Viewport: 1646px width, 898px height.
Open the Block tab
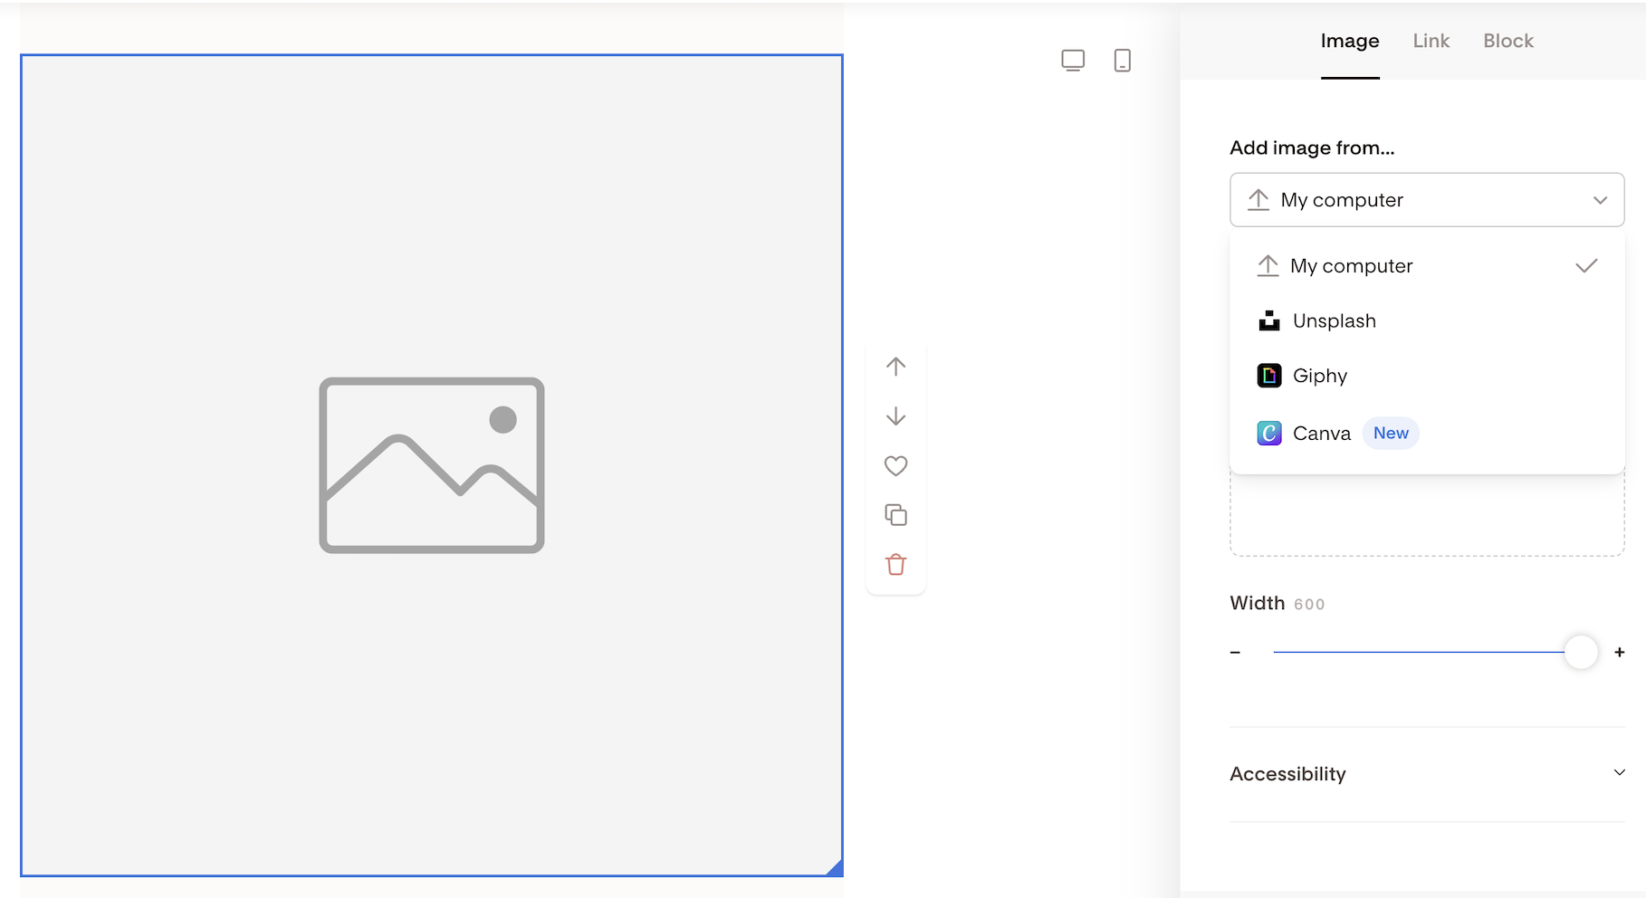[x=1508, y=41]
